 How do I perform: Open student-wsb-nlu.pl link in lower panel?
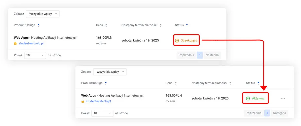point(98,101)
